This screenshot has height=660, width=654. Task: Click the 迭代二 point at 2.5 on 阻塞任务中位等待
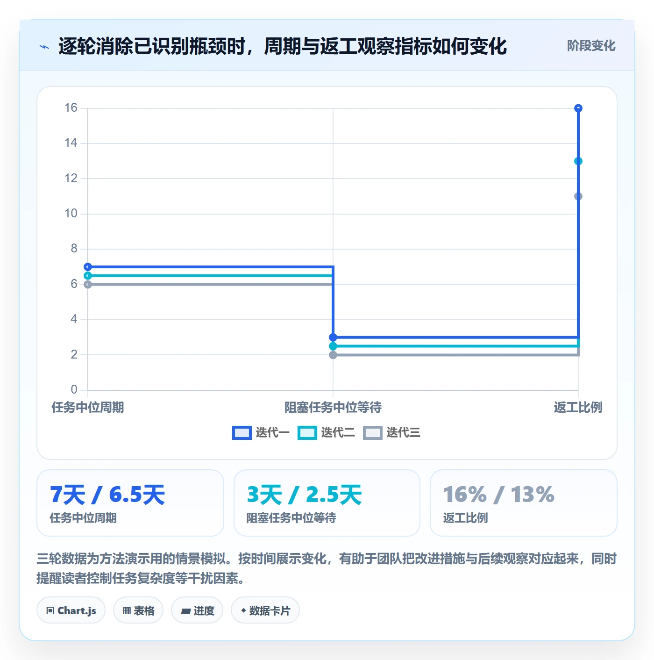(333, 346)
